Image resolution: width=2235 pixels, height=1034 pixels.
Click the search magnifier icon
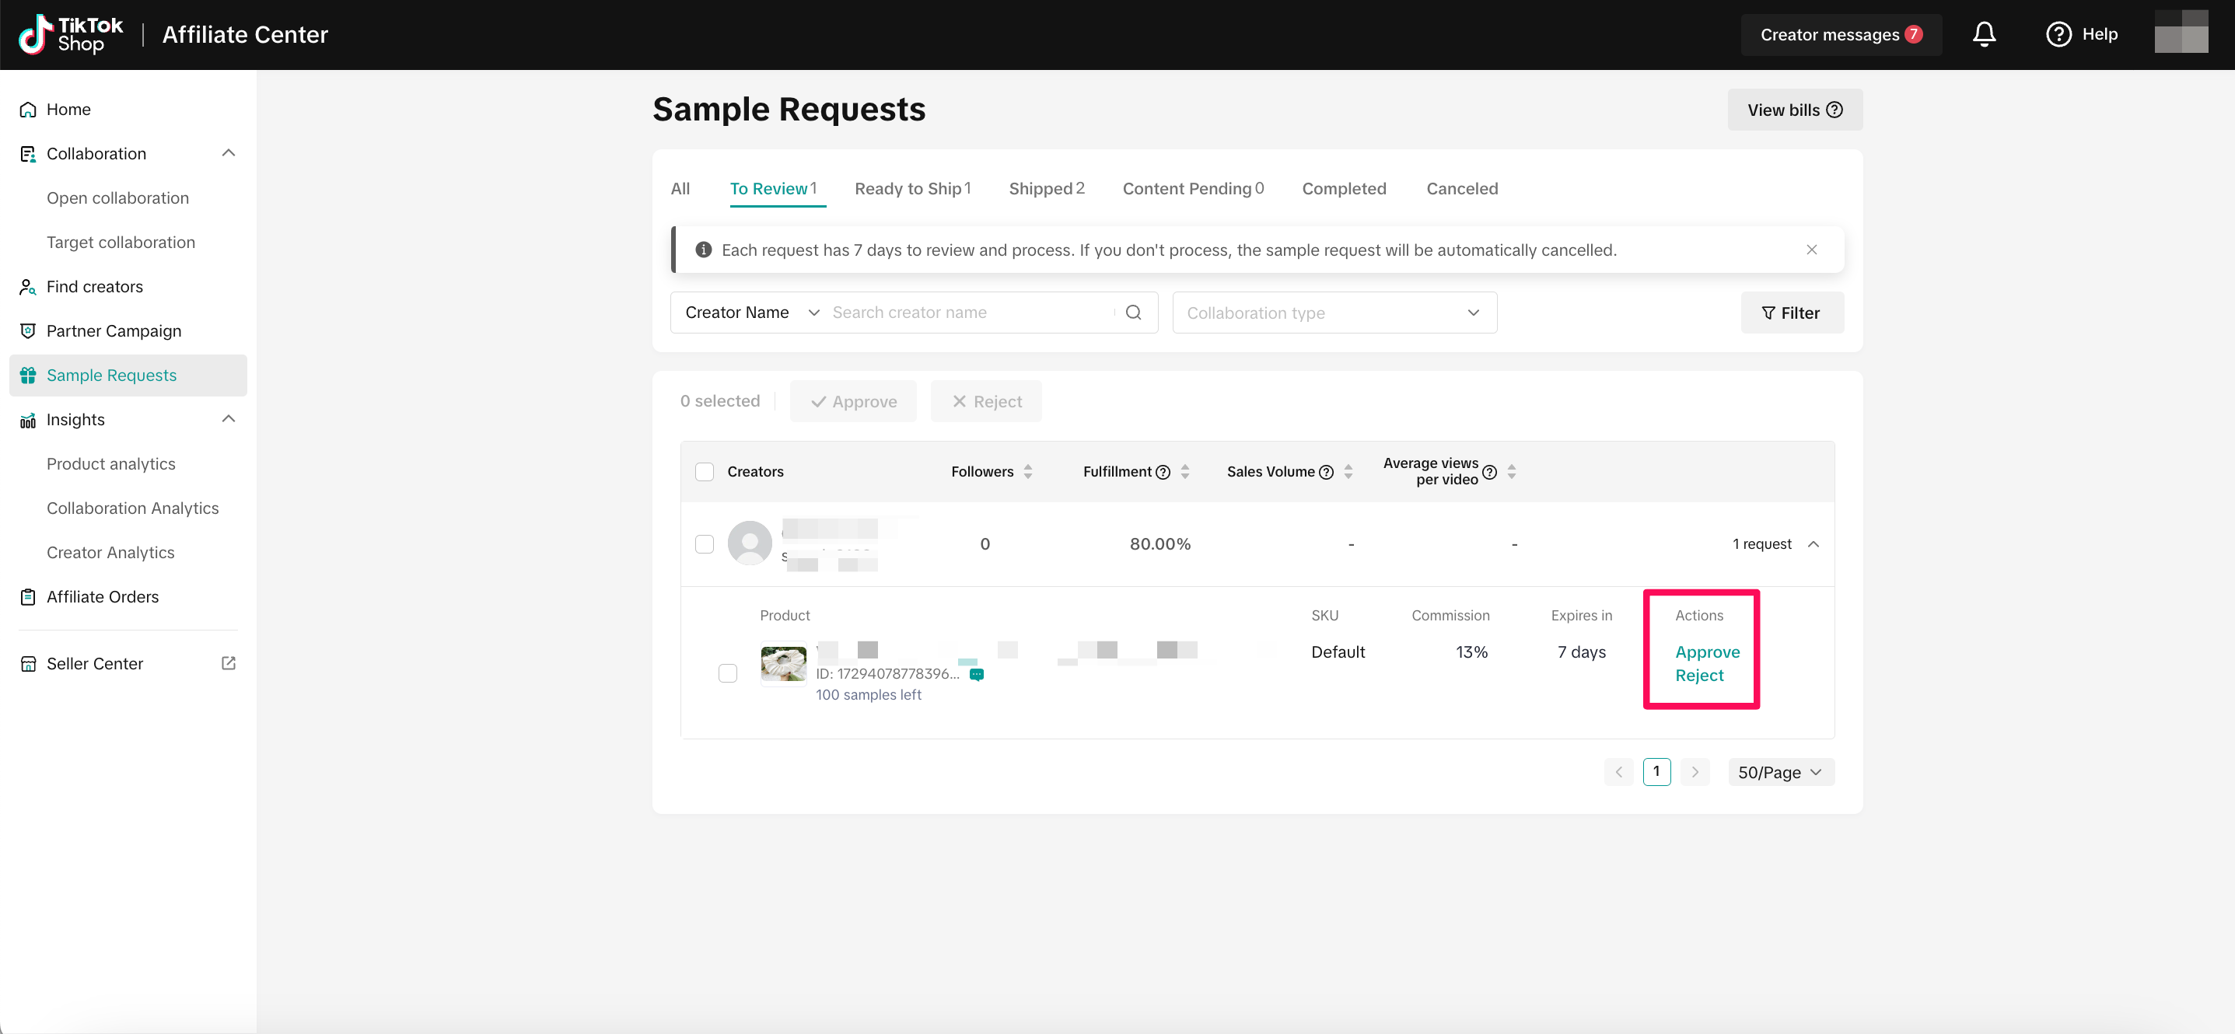pyautogui.click(x=1133, y=313)
